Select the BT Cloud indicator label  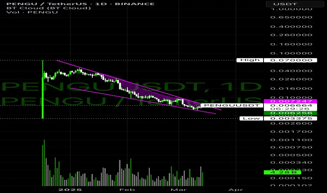coord(48,8)
